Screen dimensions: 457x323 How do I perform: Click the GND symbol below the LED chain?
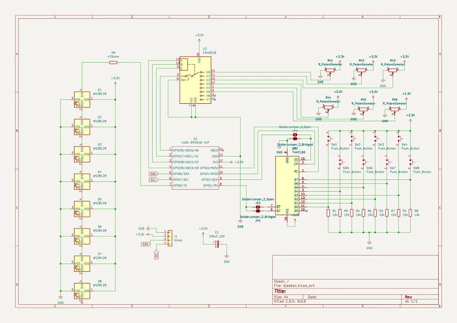coord(61,300)
